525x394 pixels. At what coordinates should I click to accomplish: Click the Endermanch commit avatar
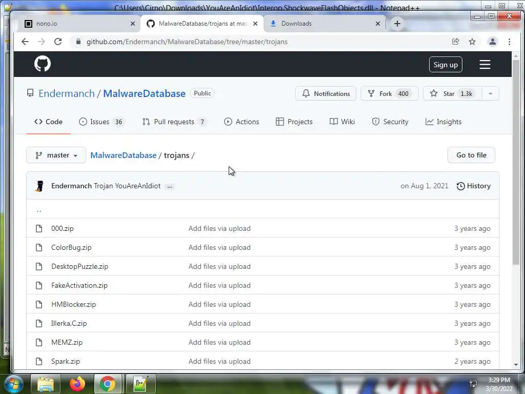coord(39,186)
